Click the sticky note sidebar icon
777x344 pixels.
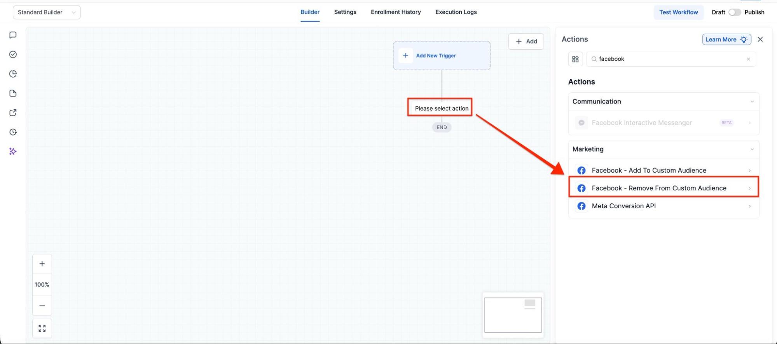click(13, 93)
